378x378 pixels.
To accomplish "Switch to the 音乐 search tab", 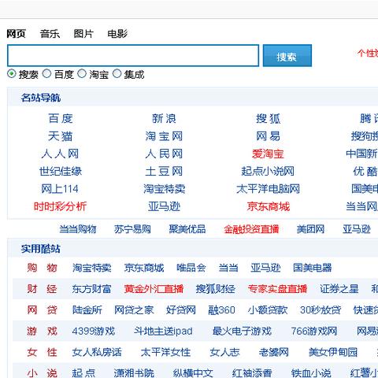I will pos(50,34).
